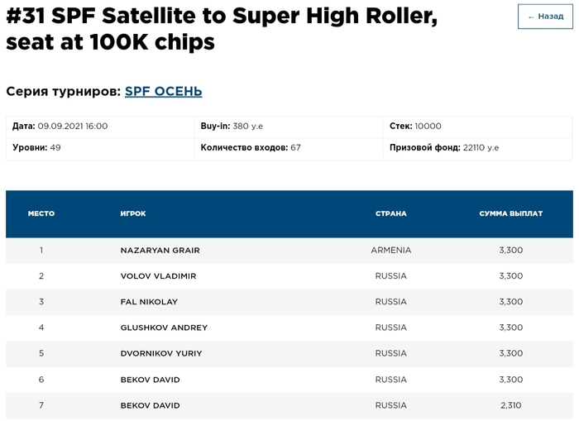Click the "Дата" 09.09.2021 16:00 cell
The width and height of the screenshot is (579, 421).
pyautogui.click(x=60, y=127)
